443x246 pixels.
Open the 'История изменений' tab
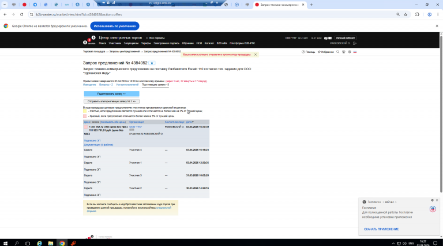pyautogui.click(x=127, y=84)
